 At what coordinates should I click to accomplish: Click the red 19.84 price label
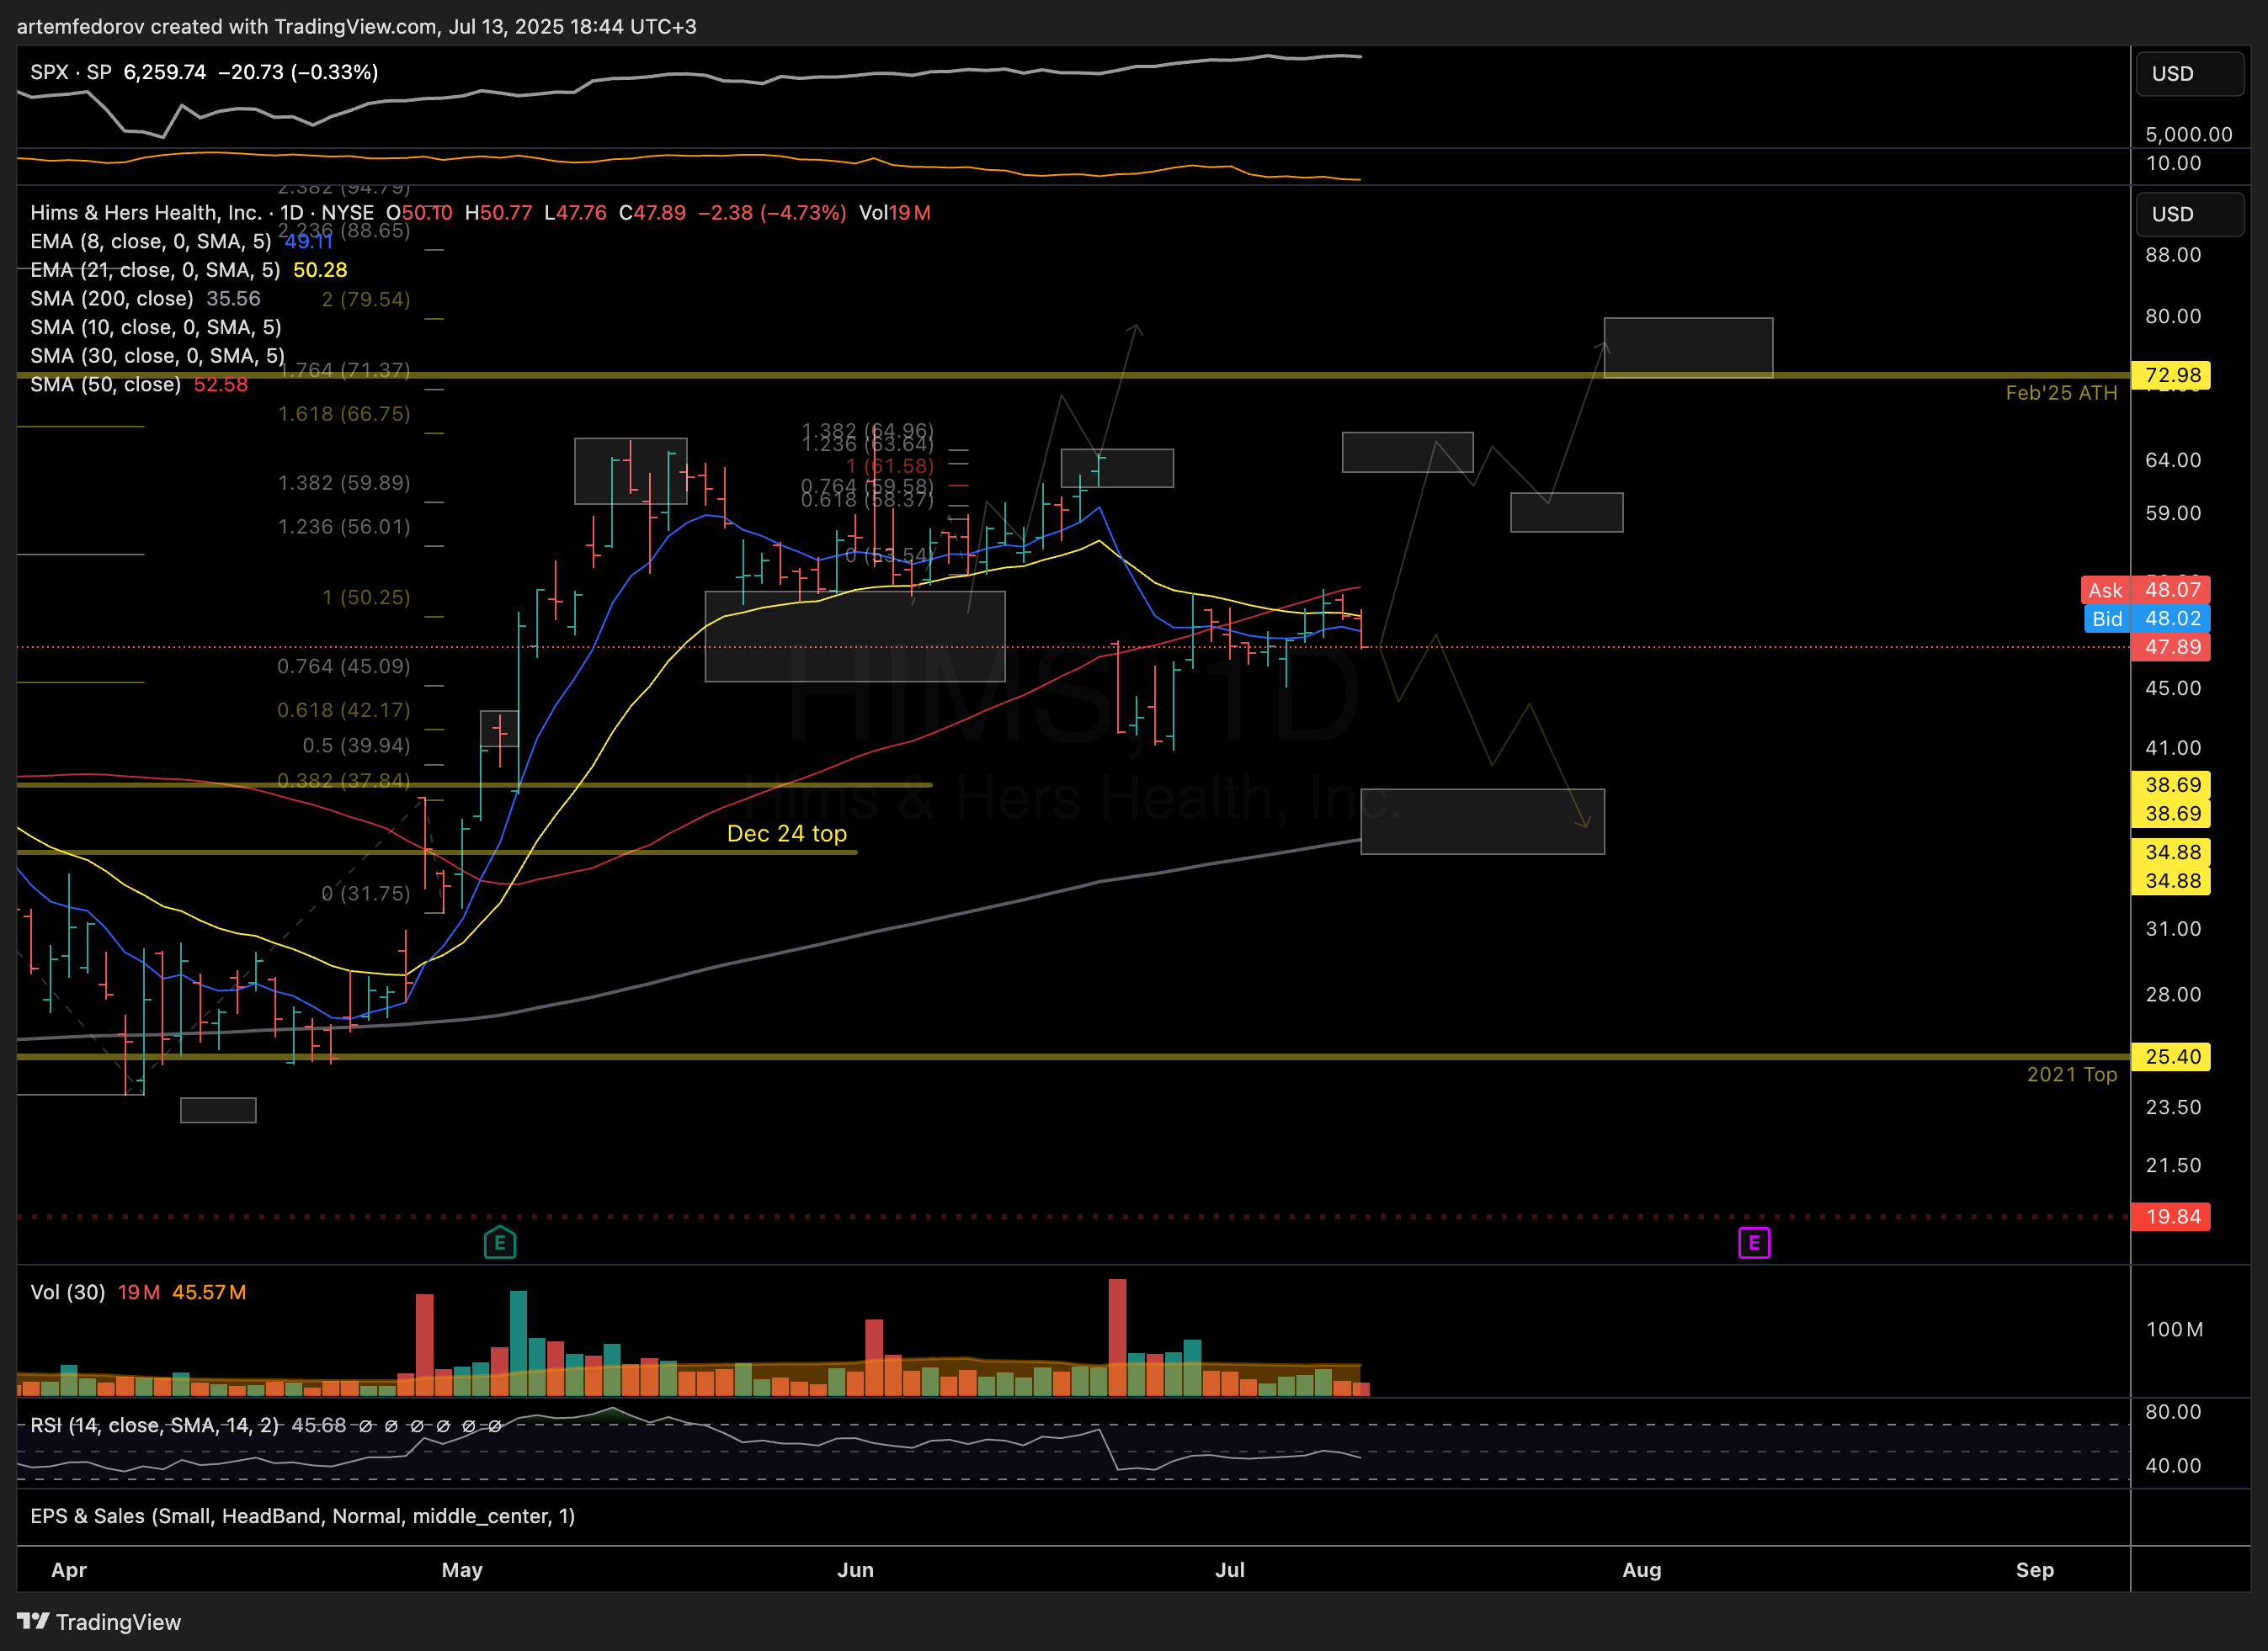tap(2172, 1216)
